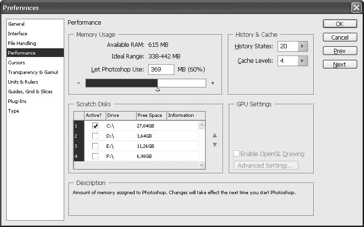This screenshot has height=227, width=364.
Task: Go to the Next preferences page
Action: [x=339, y=64]
